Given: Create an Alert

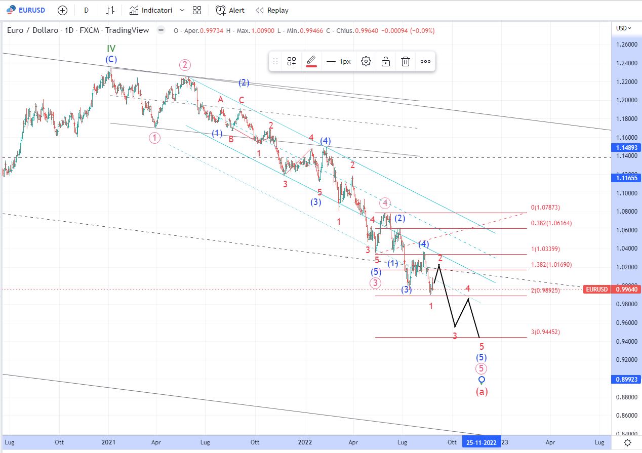Looking at the screenshot, I should pos(230,10).
